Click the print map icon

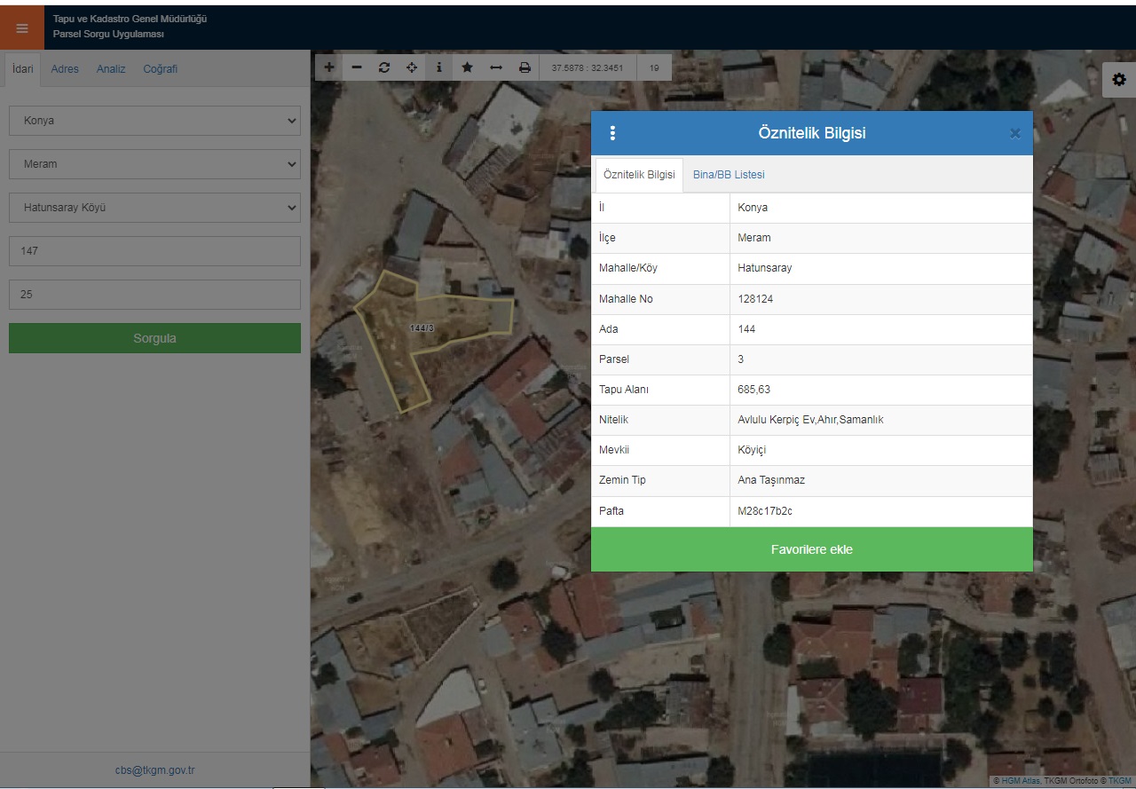coord(525,67)
